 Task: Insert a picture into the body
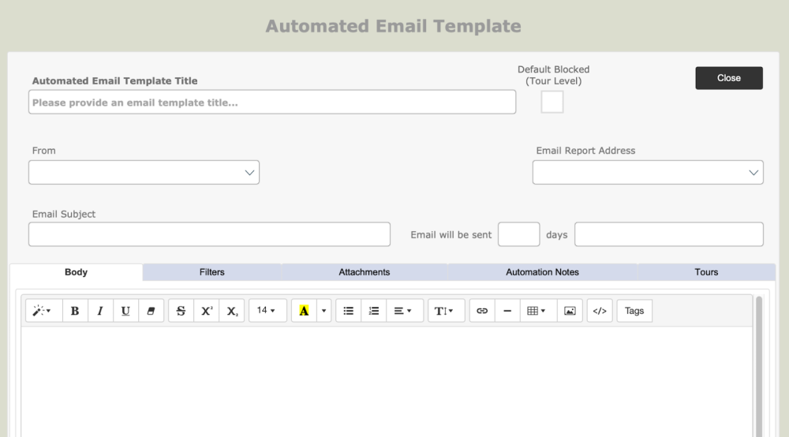(x=570, y=311)
